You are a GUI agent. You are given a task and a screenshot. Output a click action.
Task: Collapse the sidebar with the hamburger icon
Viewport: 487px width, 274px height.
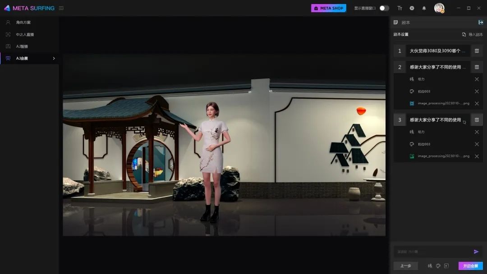click(61, 8)
